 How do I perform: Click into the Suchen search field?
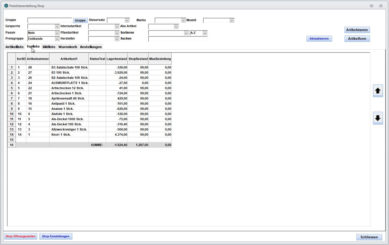coord(178,39)
